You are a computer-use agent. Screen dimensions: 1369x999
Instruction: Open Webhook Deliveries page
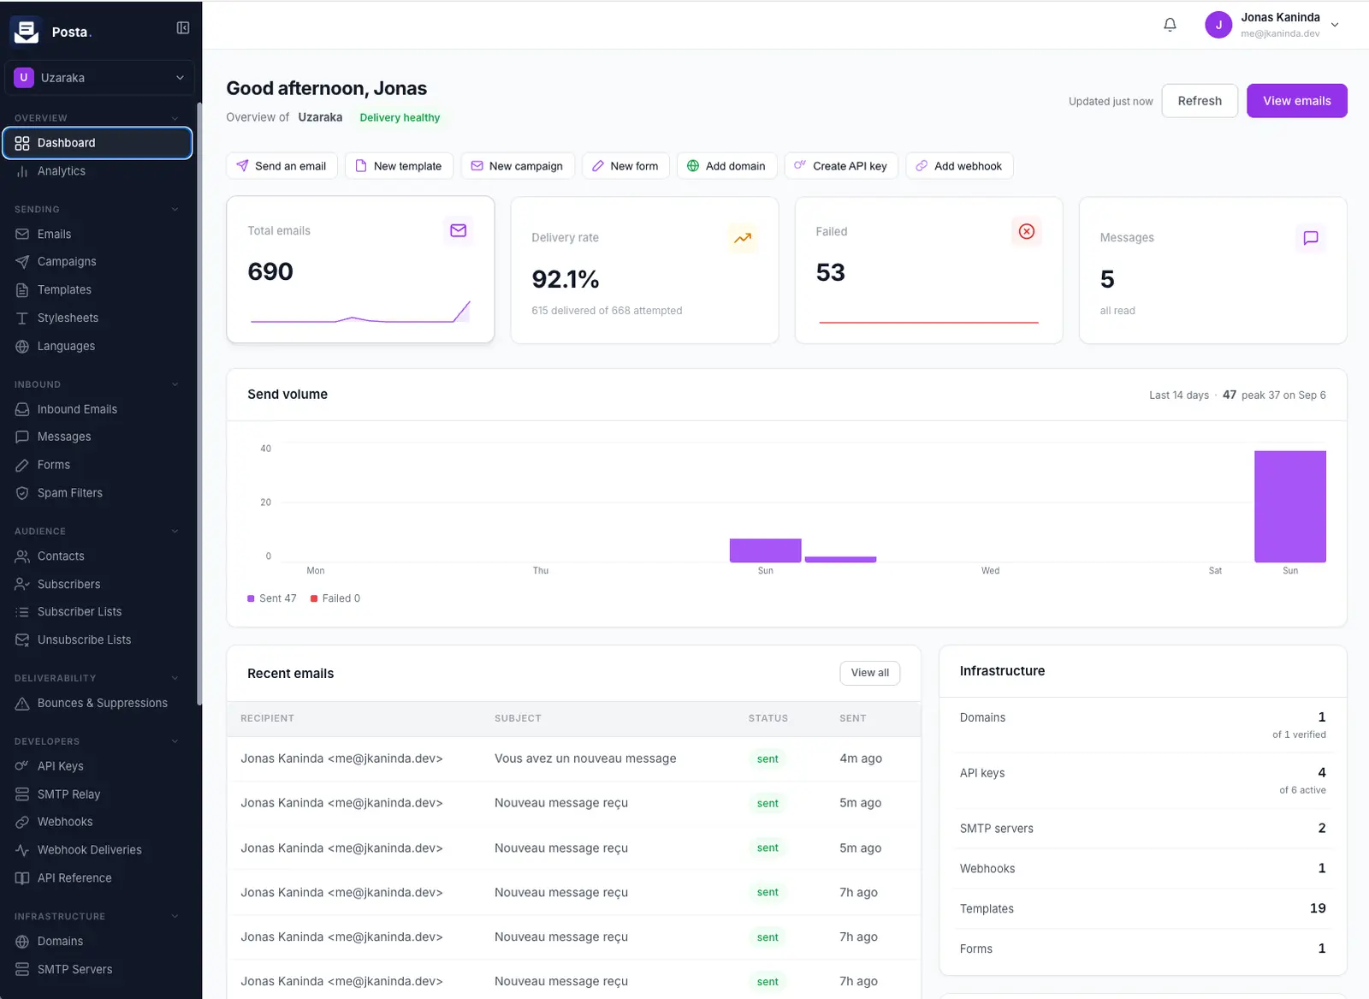coord(97,850)
